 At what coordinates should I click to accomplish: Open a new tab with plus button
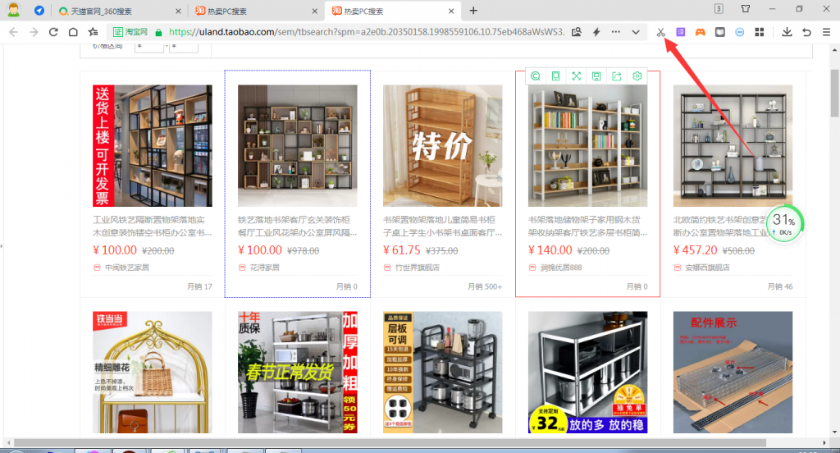[x=473, y=11]
